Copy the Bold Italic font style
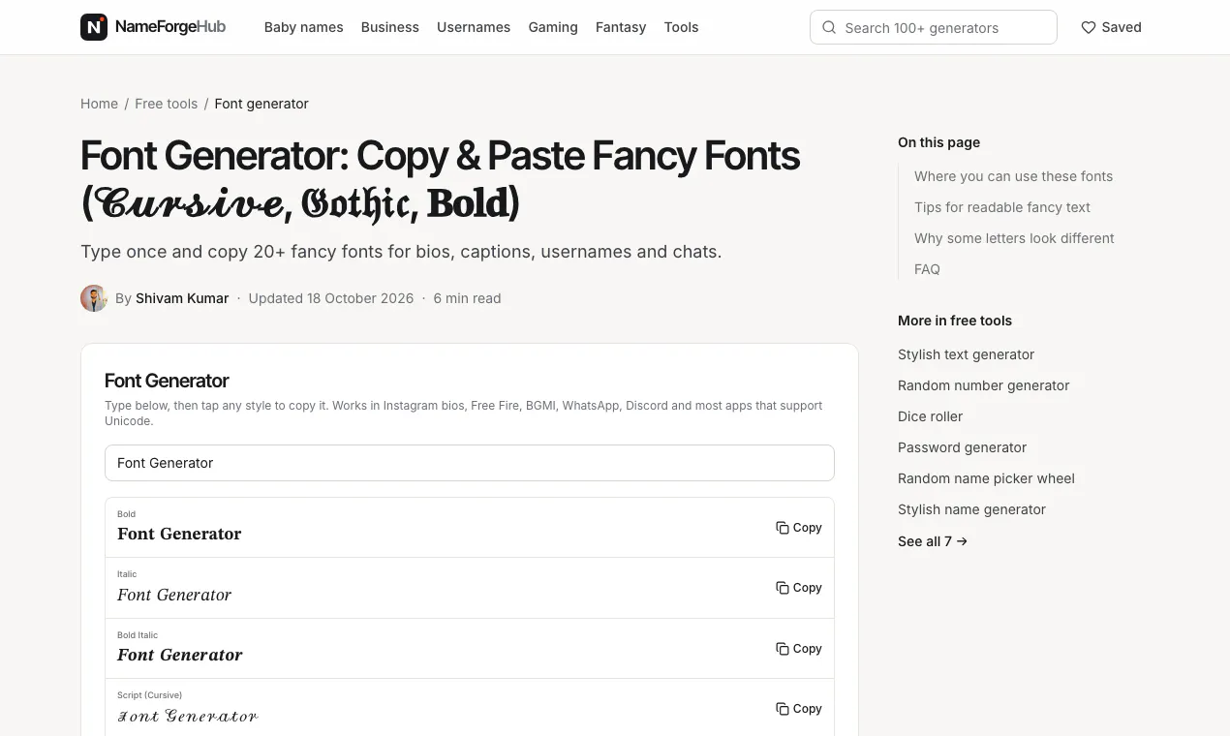Viewport: 1230px width, 736px height. tap(799, 649)
